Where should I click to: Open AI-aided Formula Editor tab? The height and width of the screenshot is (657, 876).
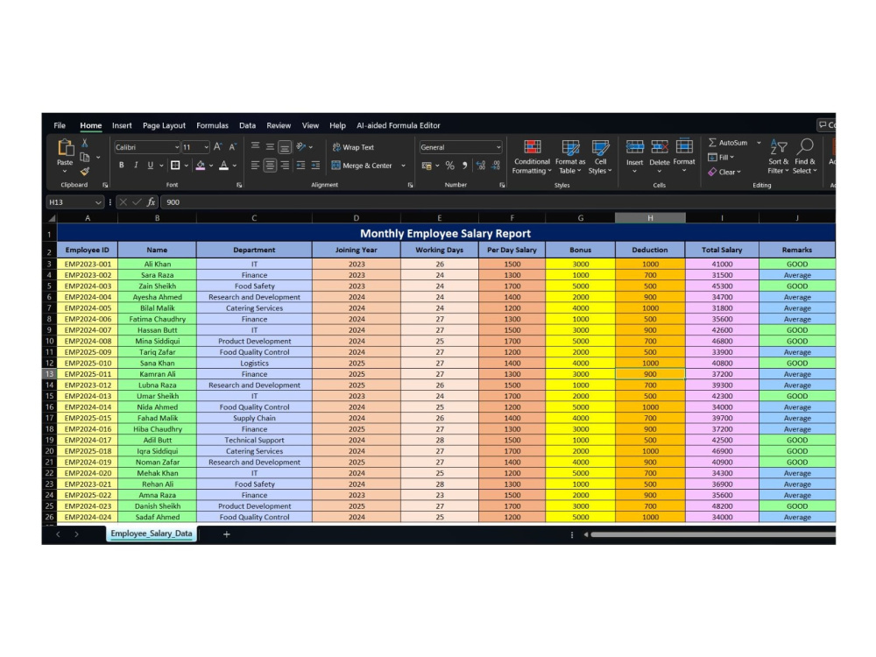pyautogui.click(x=399, y=125)
